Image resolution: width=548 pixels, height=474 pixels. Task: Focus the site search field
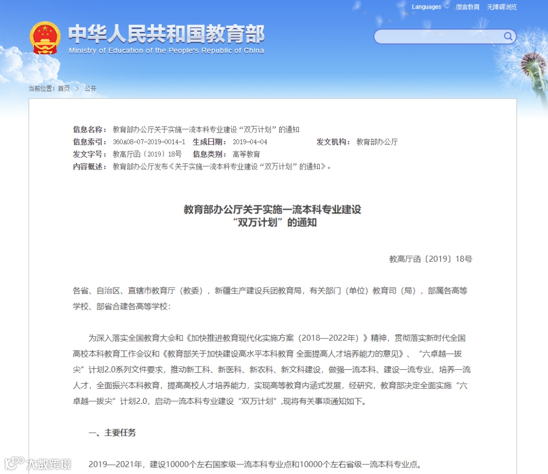pyautogui.click(x=445, y=37)
